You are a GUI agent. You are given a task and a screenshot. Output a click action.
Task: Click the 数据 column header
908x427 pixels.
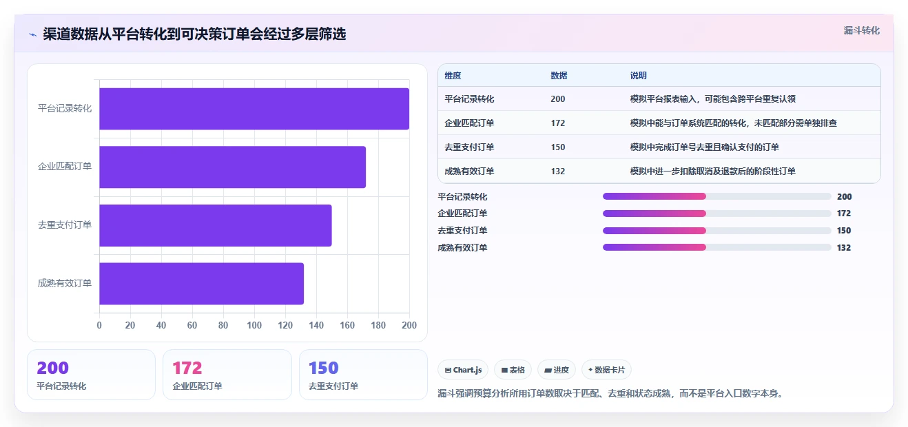[x=559, y=76]
